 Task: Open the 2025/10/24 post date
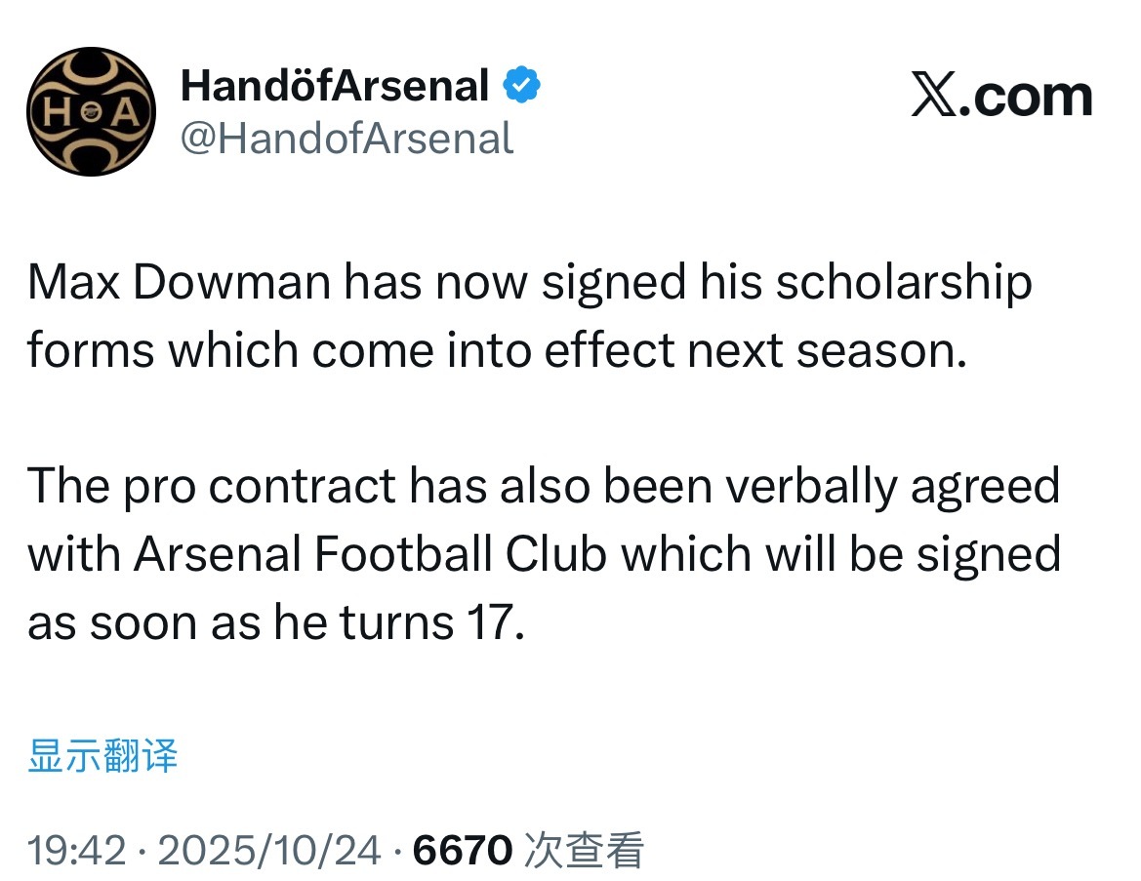click(x=268, y=851)
